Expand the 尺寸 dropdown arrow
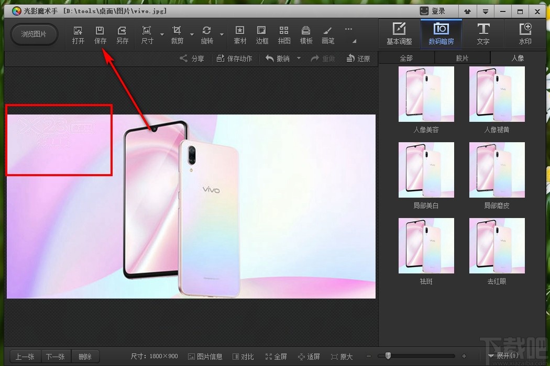The width and height of the screenshot is (550, 366). [162, 35]
